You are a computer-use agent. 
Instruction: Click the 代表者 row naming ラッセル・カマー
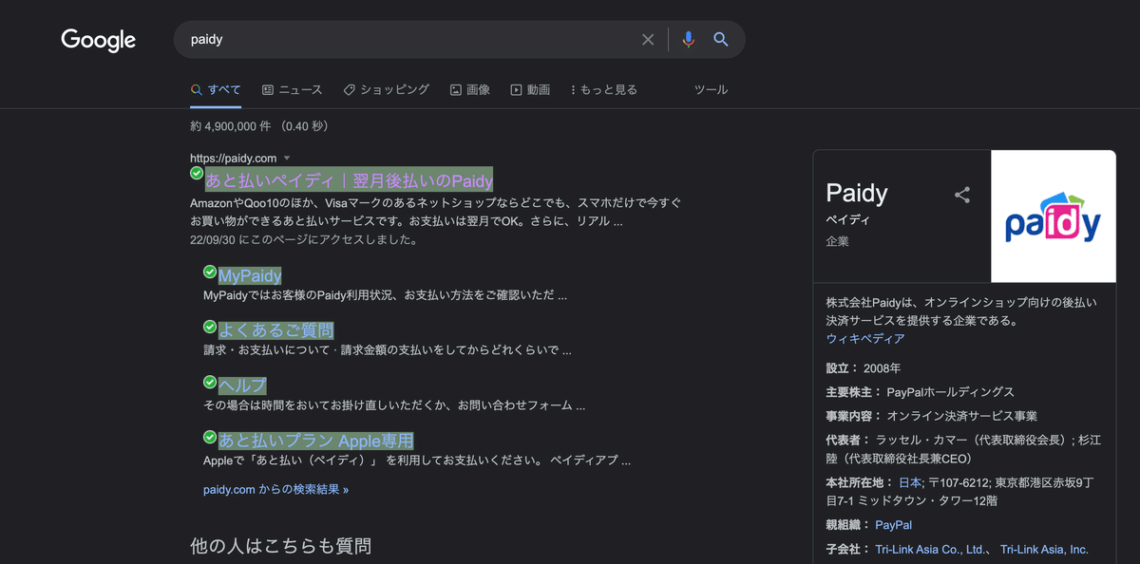pos(963,447)
